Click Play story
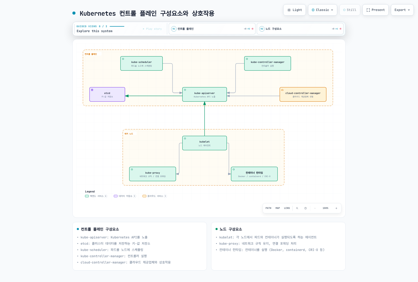Viewport: 418px width, 282px height. 152,29
